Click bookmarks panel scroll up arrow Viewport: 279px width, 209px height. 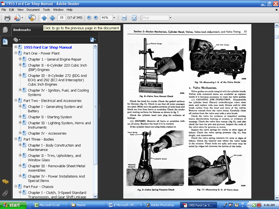pyautogui.click(x=95, y=46)
